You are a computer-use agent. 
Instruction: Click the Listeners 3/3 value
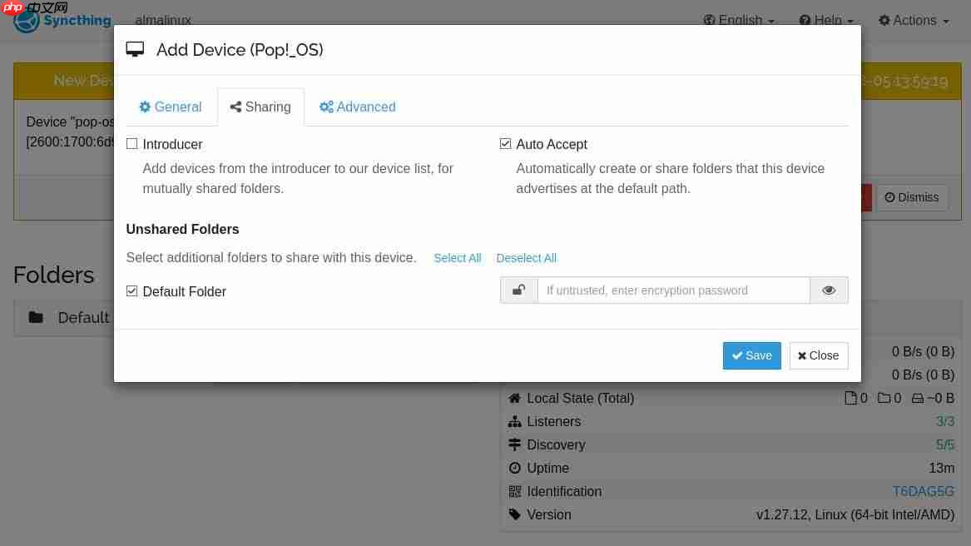[945, 421]
